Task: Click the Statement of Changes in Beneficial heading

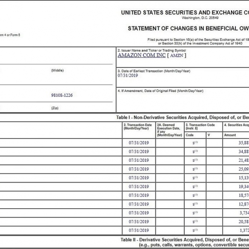Action: point(188,29)
